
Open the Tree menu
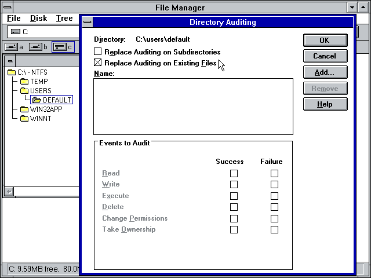click(64, 18)
